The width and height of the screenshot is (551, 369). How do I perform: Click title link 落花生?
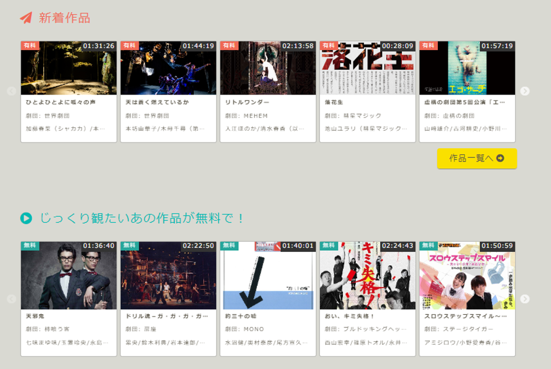click(334, 102)
